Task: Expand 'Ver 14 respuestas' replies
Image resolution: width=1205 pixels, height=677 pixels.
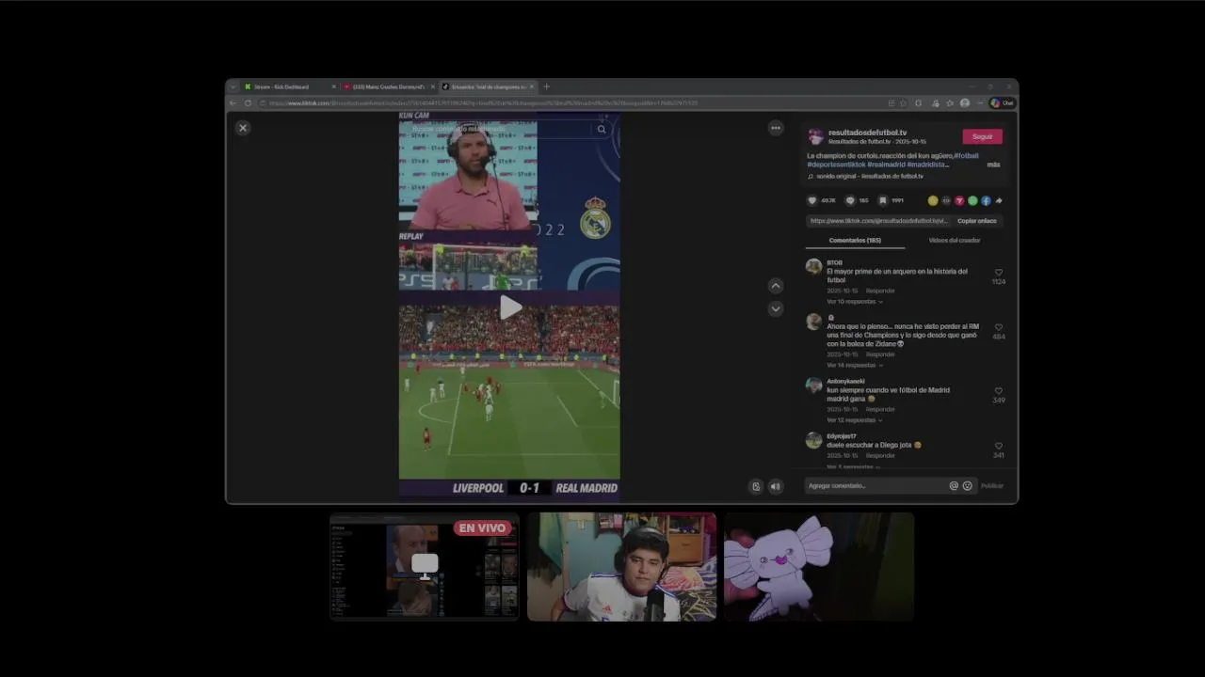Action: click(x=854, y=365)
